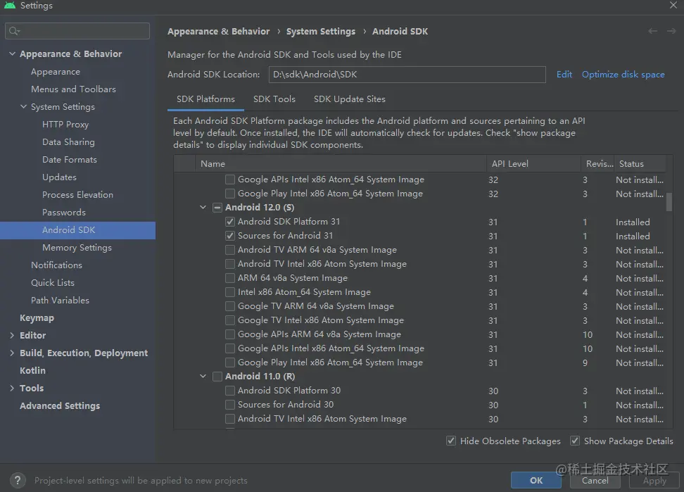Image resolution: width=684 pixels, height=492 pixels.
Task: Expand the Tools settings node
Action: pyautogui.click(x=12, y=388)
